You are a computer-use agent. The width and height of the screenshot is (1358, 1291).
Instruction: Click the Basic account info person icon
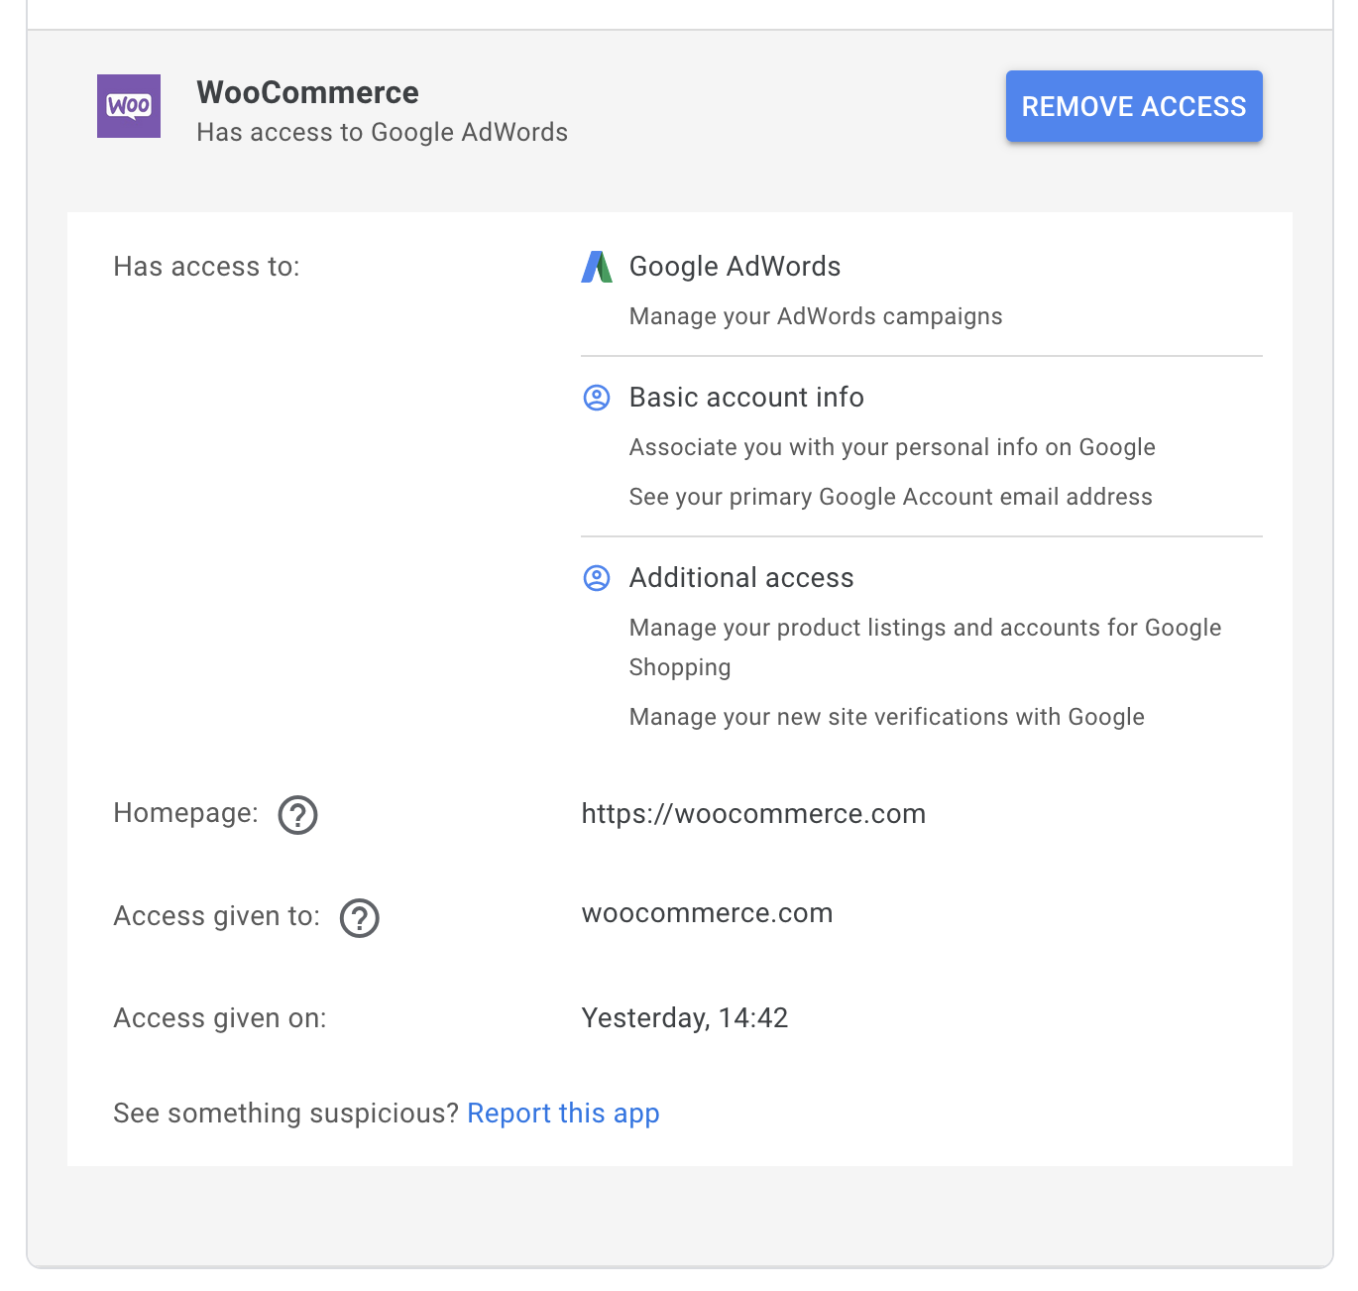pyautogui.click(x=597, y=398)
